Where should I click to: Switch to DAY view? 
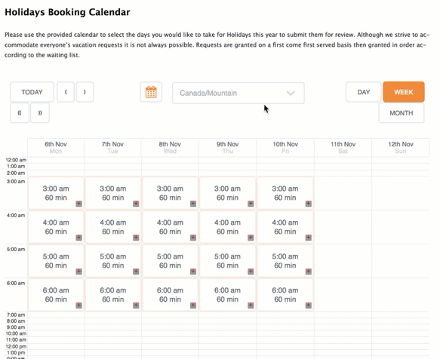pyautogui.click(x=363, y=92)
